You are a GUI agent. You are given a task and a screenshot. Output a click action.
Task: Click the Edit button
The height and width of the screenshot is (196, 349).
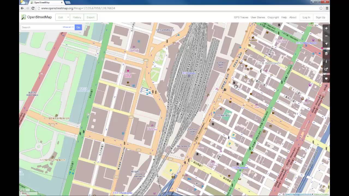coord(61,17)
